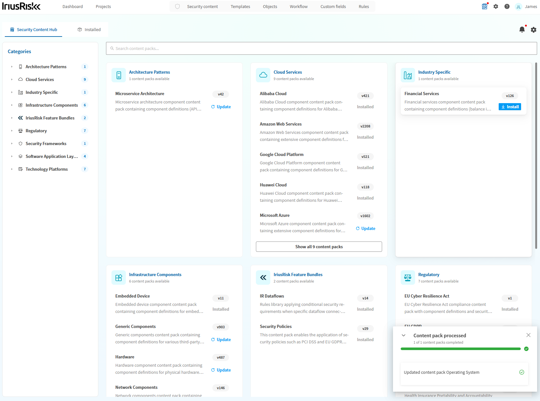Update the Generic Components pack
Image resolution: width=540 pixels, height=401 pixels.
click(x=221, y=340)
